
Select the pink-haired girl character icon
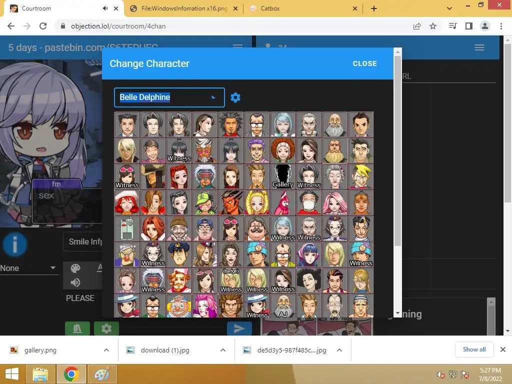[334, 202]
